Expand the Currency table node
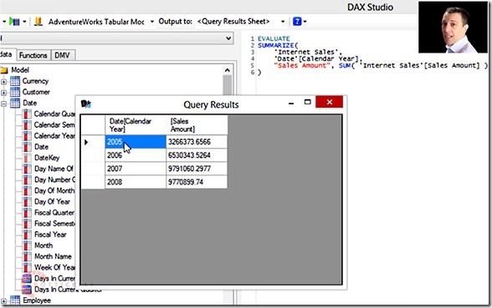The height and width of the screenshot is (308, 492). [3, 82]
